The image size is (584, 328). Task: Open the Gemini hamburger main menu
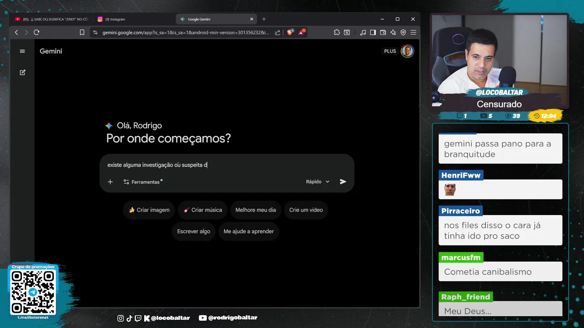(x=22, y=51)
